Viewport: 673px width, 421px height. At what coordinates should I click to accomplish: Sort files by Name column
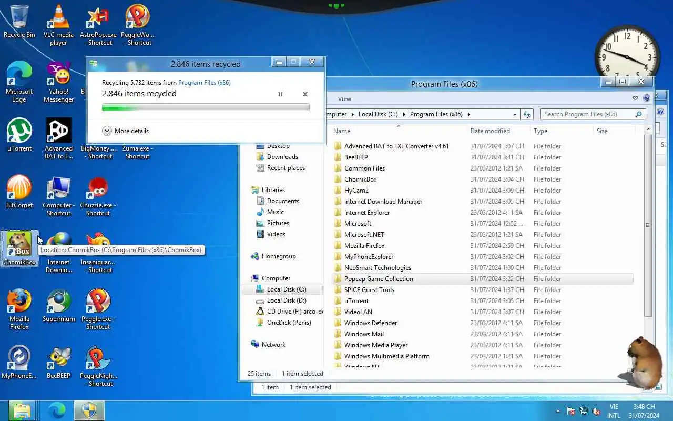tap(399, 131)
